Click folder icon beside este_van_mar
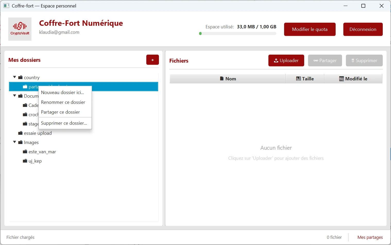 coord(25,152)
